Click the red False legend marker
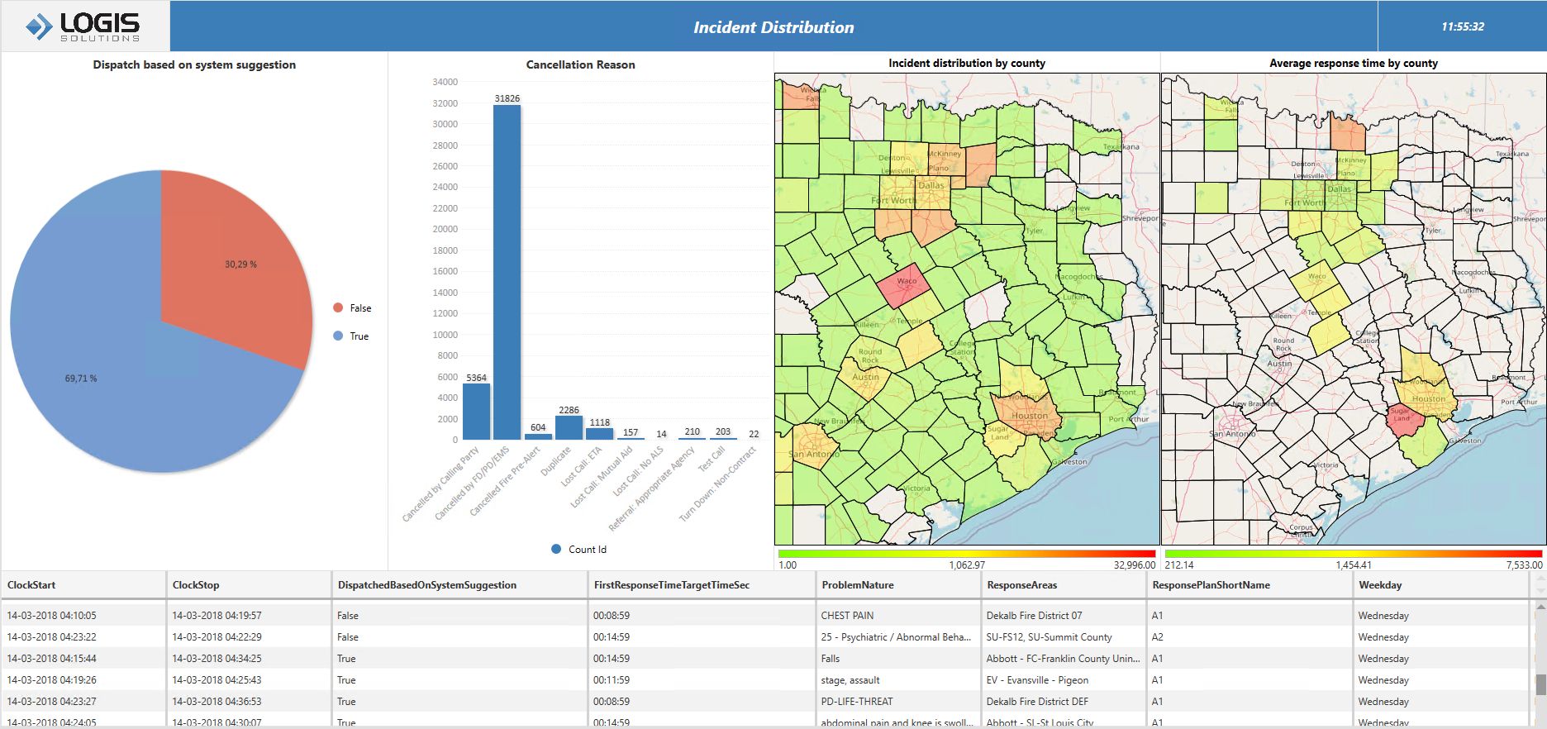Viewport: 1547px width, 729px height. pyautogui.click(x=338, y=308)
